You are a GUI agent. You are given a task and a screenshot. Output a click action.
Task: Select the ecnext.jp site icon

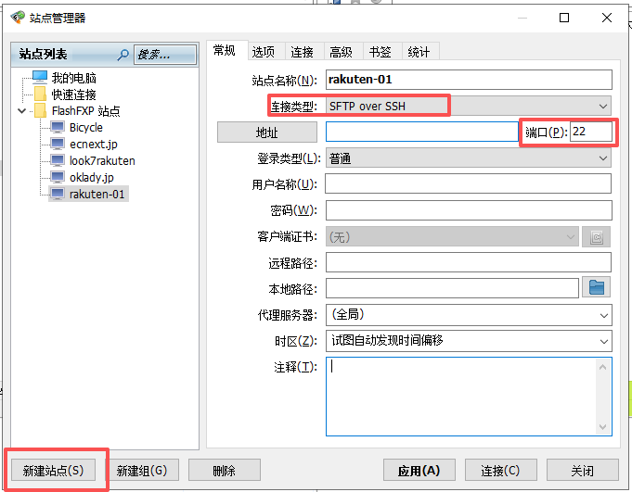(58, 144)
